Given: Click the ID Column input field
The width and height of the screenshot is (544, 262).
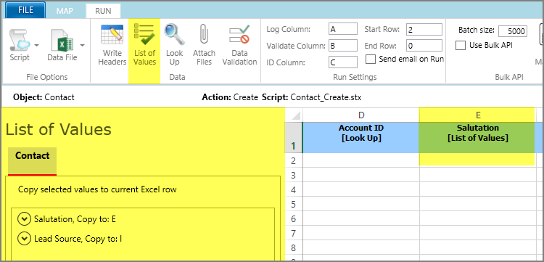Looking at the screenshot, I should pos(343,62).
